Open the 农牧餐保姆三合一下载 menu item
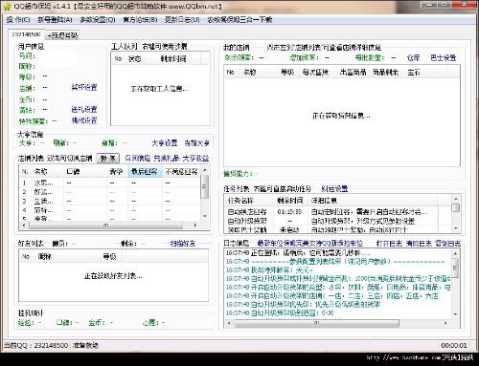The image size is (479, 366). click(x=239, y=20)
